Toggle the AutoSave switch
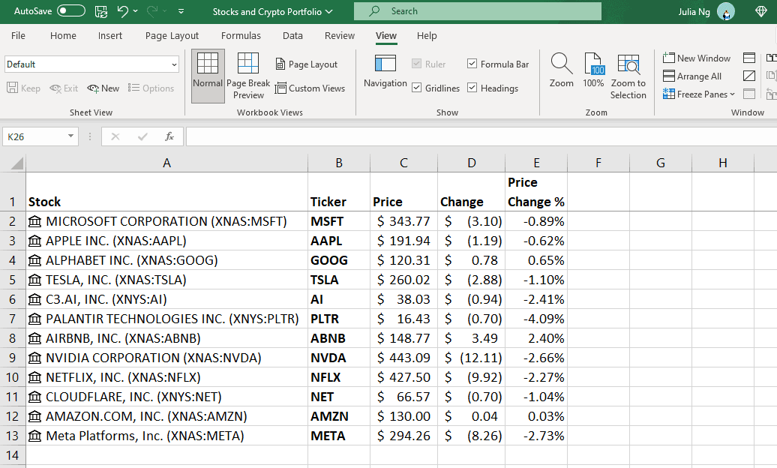The height and width of the screenshot is (468, 777). (71, 11)
